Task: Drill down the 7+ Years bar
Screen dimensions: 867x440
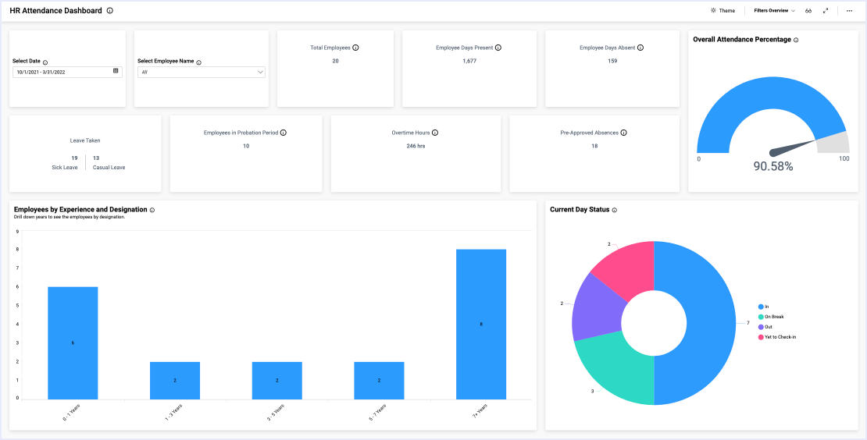Action: [x=480, y=324]
